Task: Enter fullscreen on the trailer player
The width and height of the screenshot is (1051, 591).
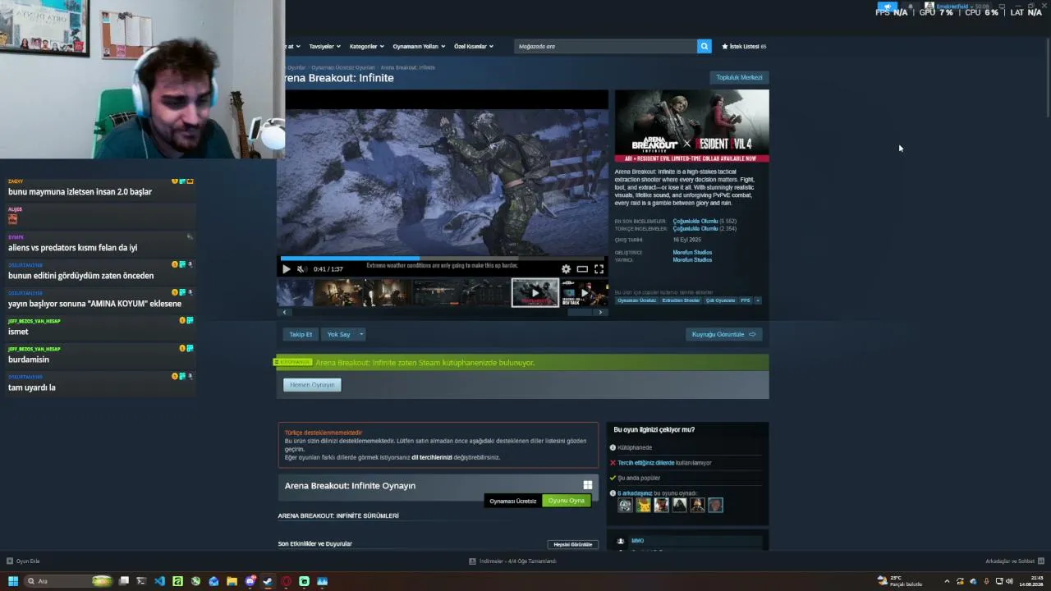Action: (599, 268)
